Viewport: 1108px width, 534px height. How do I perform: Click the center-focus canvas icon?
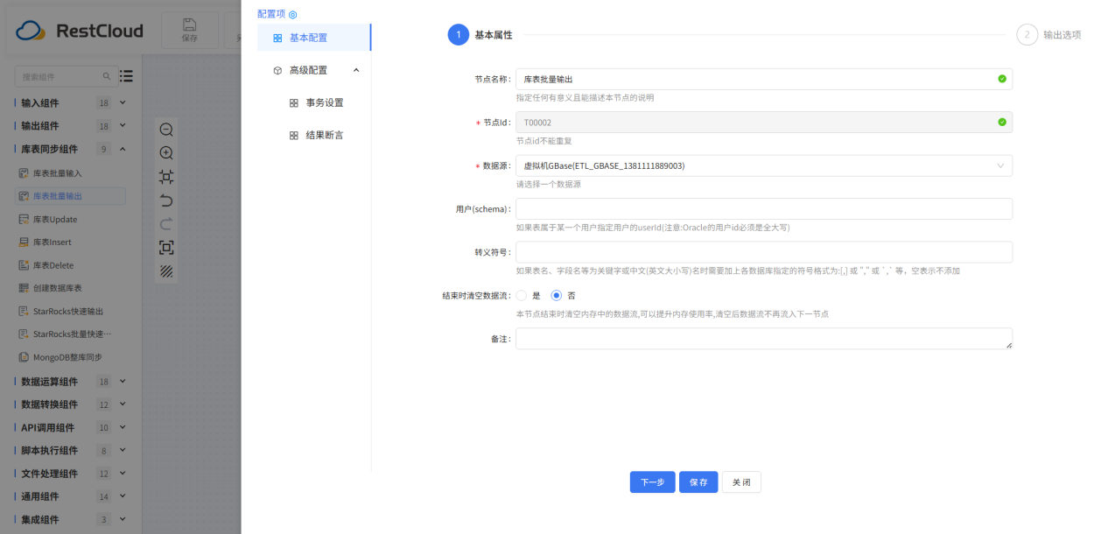point(165,176)
